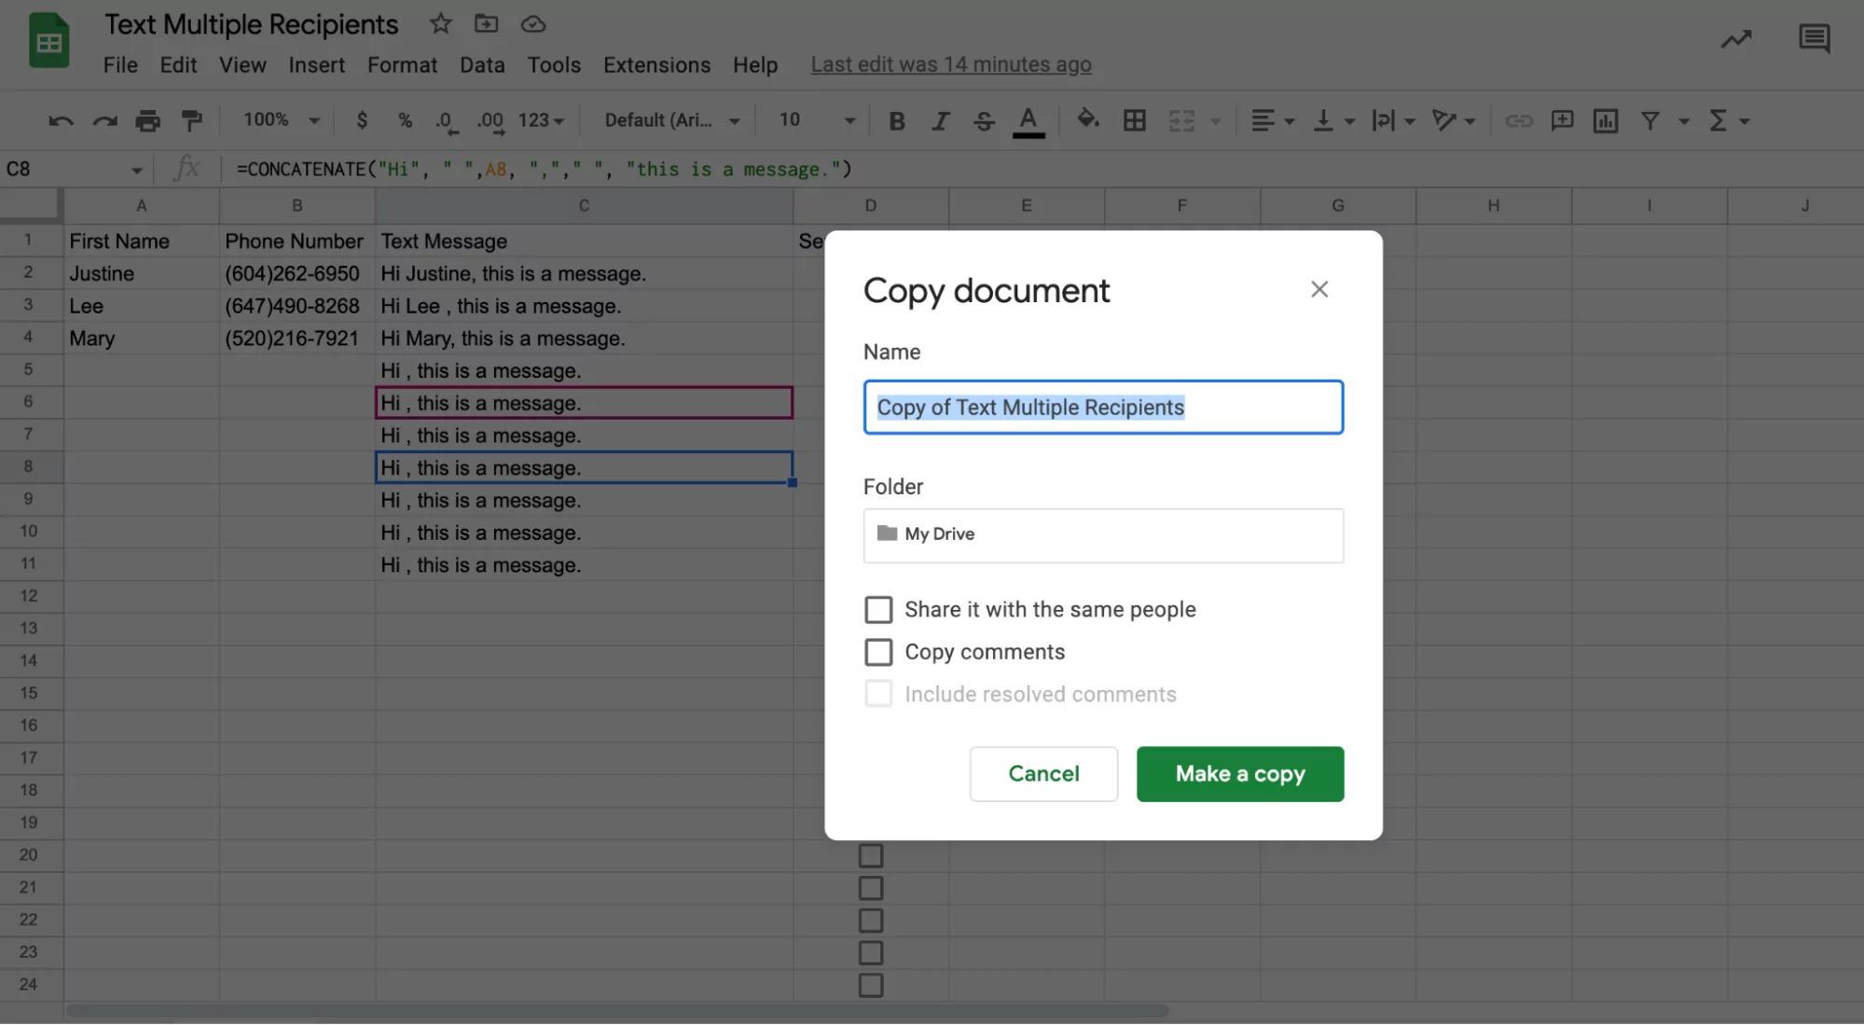Expand the 123 number format dropdown
Image resolution: width=1864 pixels, height=1025 pixels.
pos(540,120)
